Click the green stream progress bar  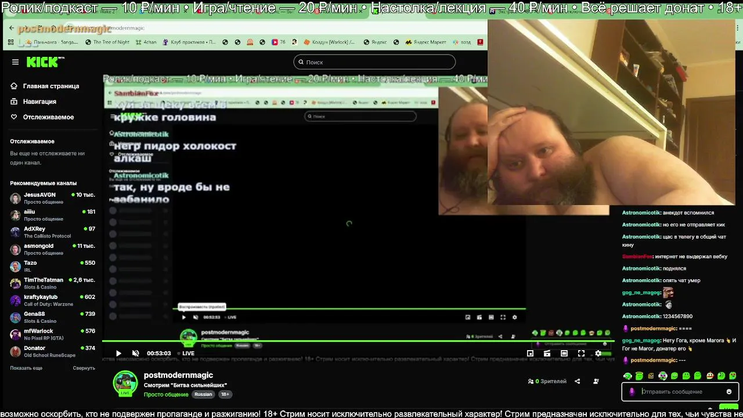(x=358, y=342)
